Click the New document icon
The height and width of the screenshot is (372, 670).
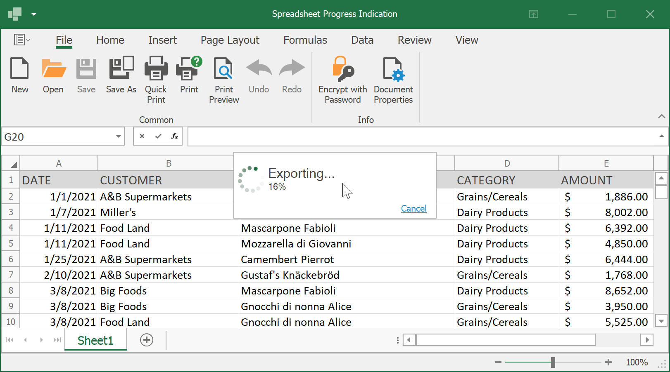point(19,68)
